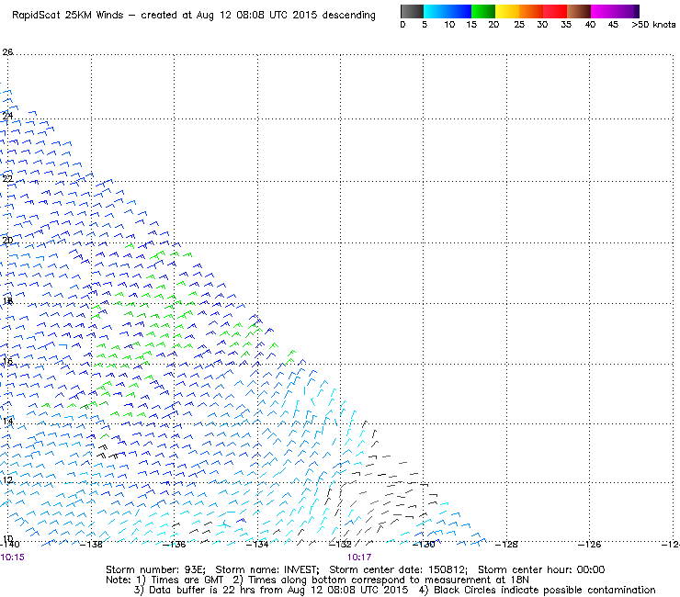Click the longitude label -130
This screenshot has width=680, height=597.
tap(424, 544)
